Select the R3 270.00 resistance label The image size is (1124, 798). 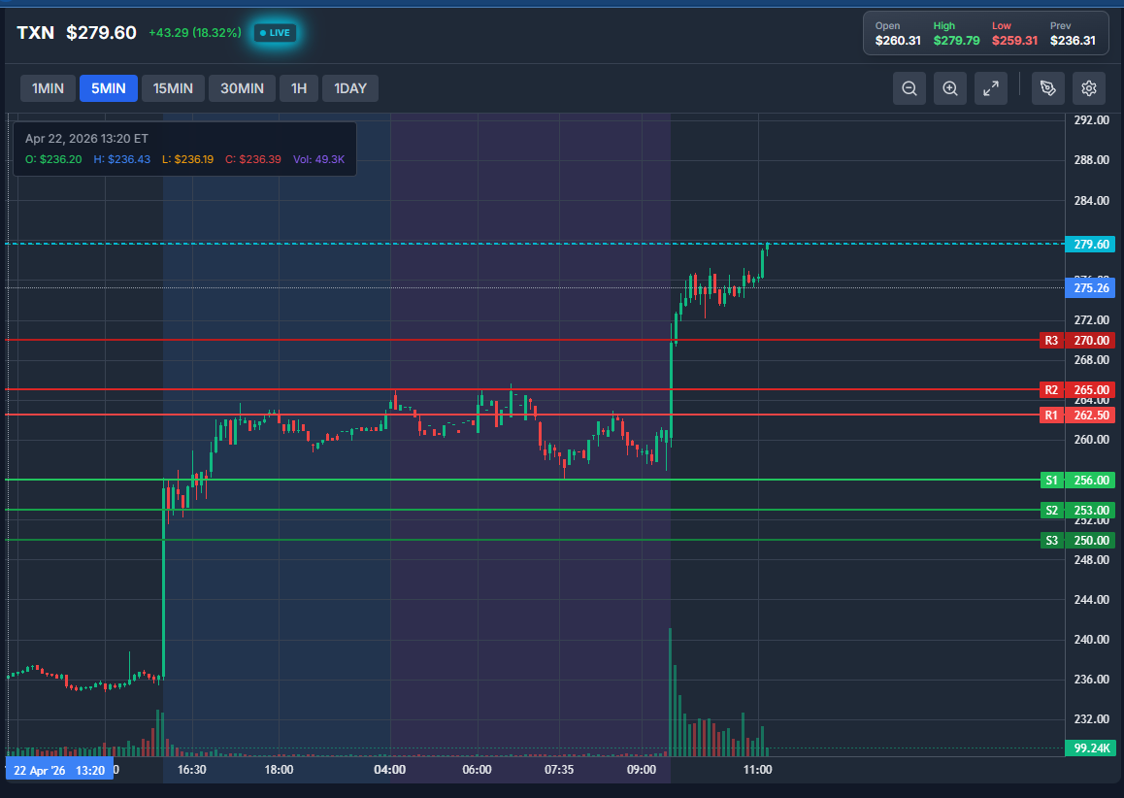tap(1077, 341)
